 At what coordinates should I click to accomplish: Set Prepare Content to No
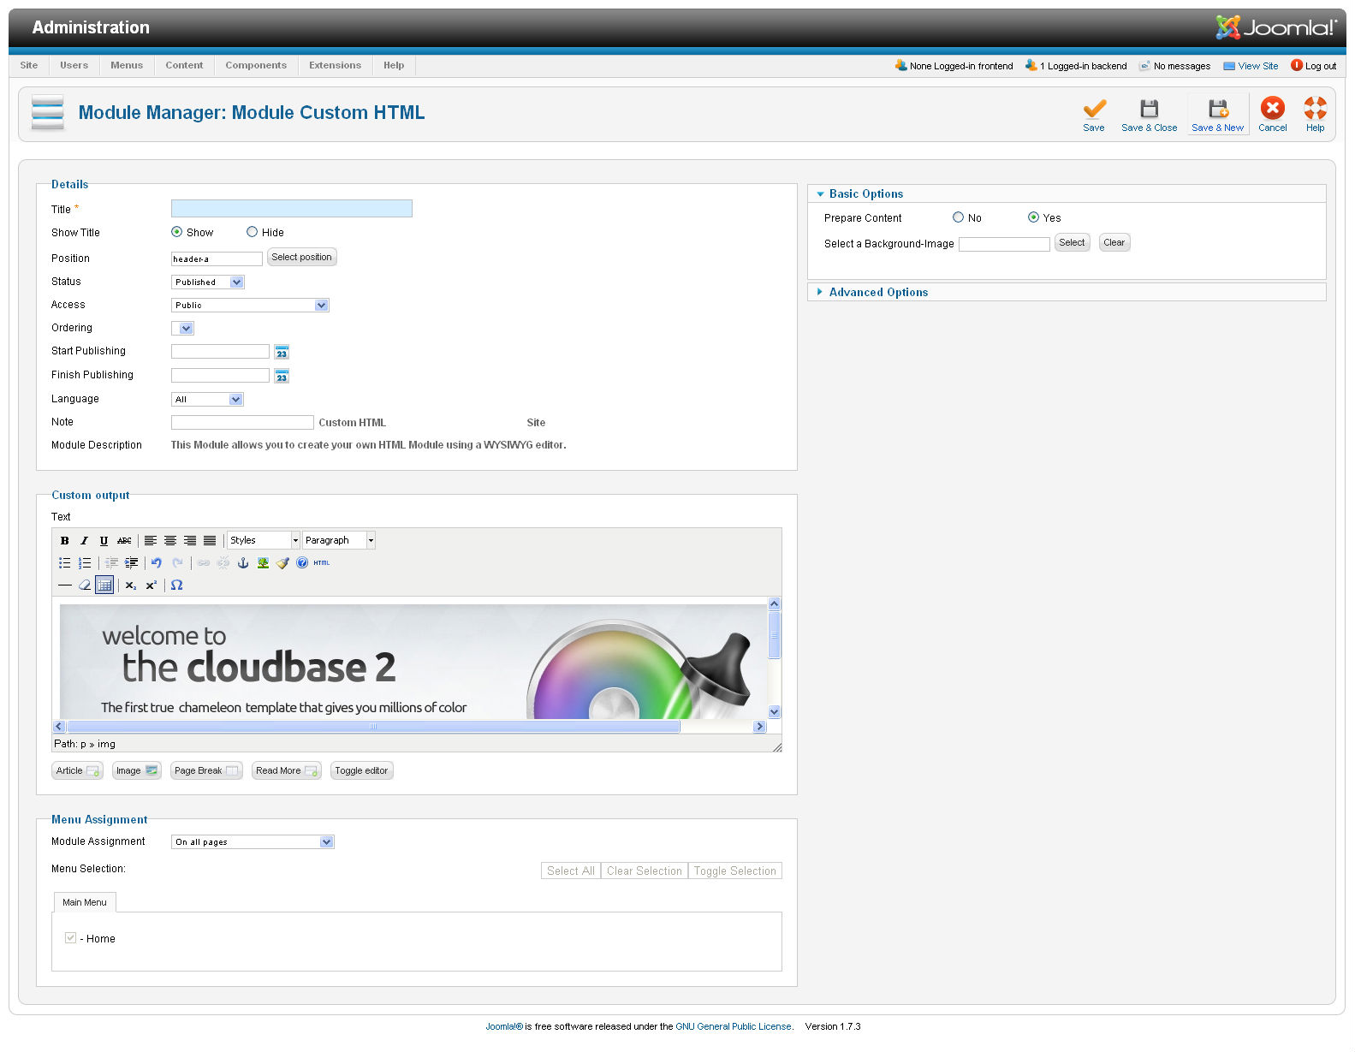[959, 217]
